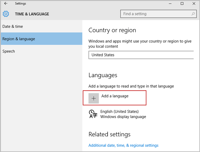Click the Languages section heading
This screenshot has height=152, width=200.
click(103, 75)
